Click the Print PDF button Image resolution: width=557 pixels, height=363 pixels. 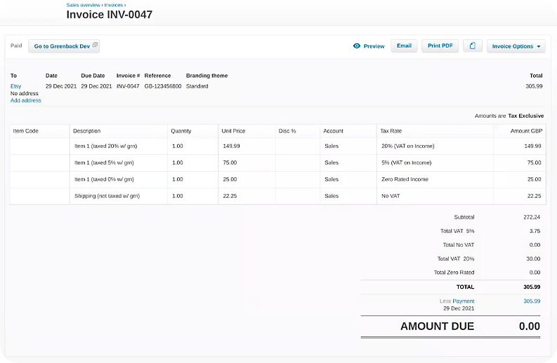coord(440,46)
